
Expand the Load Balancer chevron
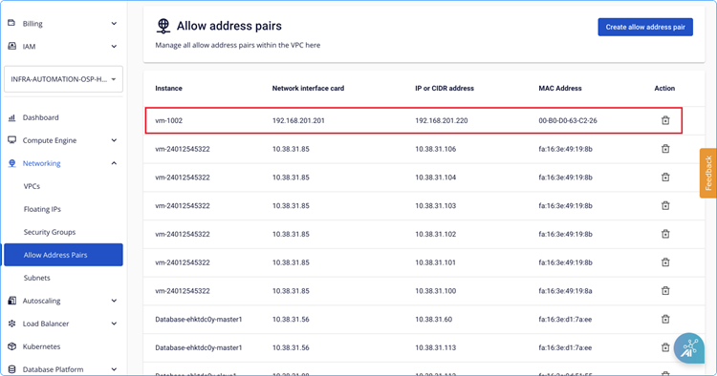point(114,324)
